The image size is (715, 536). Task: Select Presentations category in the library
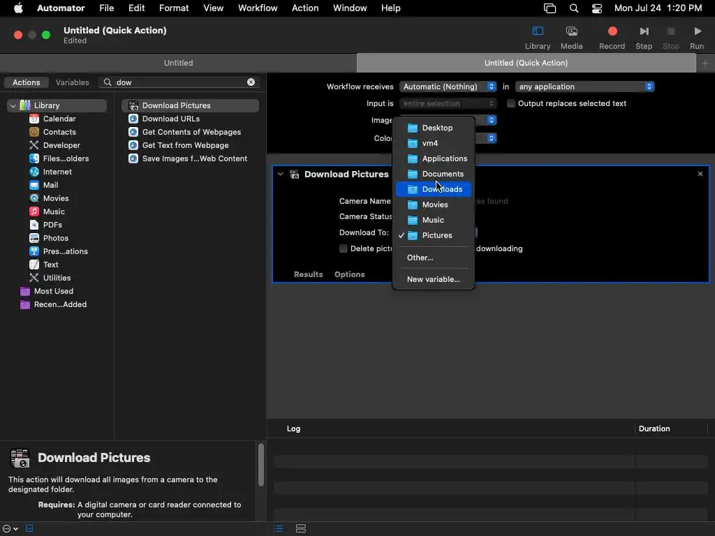point(65,251)
